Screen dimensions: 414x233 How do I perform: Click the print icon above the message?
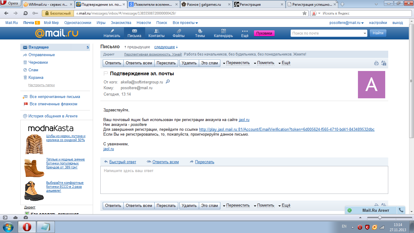(376, 63)
